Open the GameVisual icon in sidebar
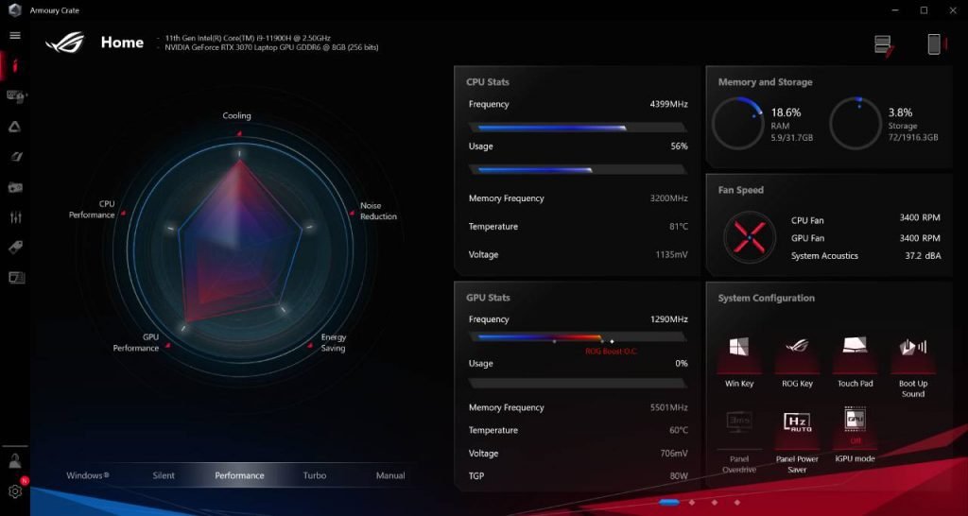This screenshot has height=516, width=968. pyautogui.click(x=15, y=157)
